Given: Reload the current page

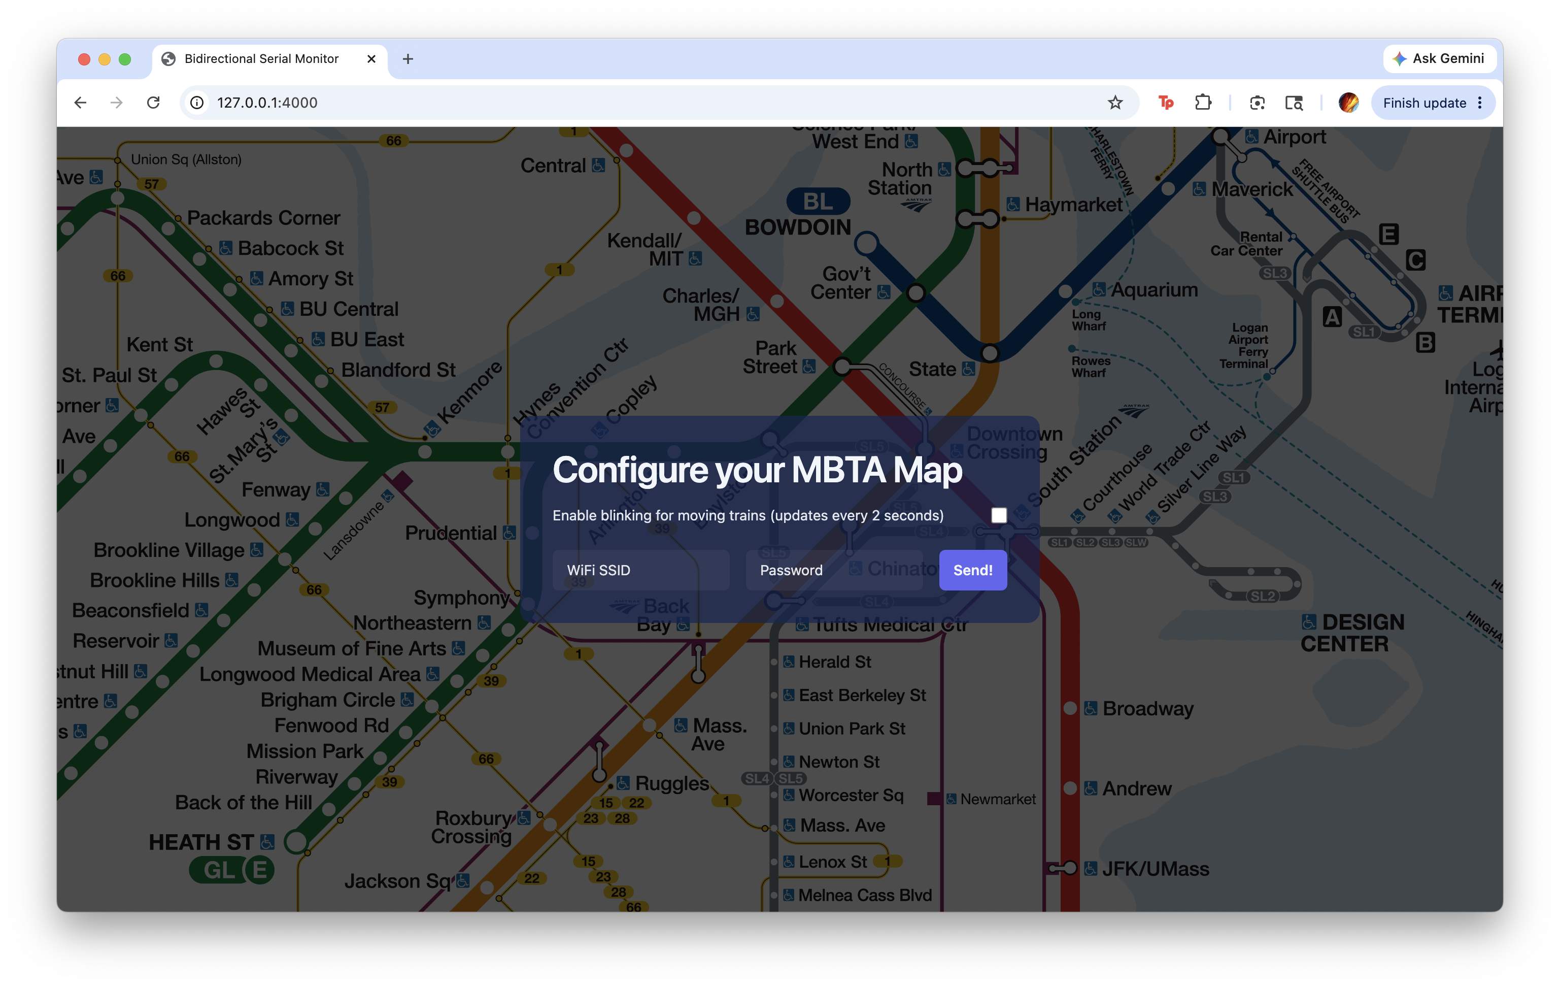Looking at the screenshot, I should (154, 103).
